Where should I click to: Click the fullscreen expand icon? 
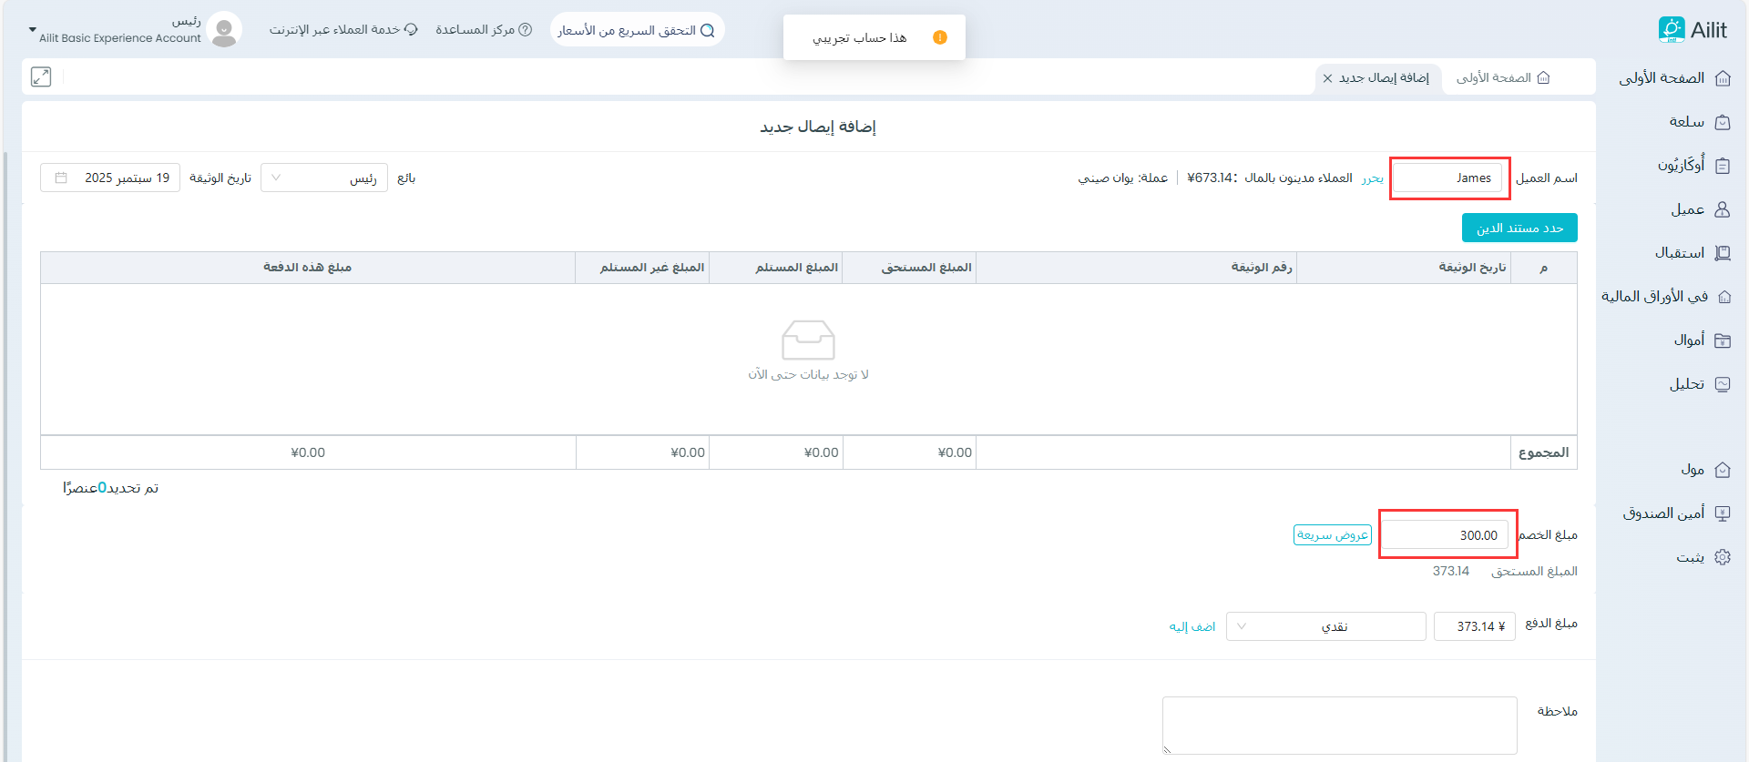tap(41, 77)
